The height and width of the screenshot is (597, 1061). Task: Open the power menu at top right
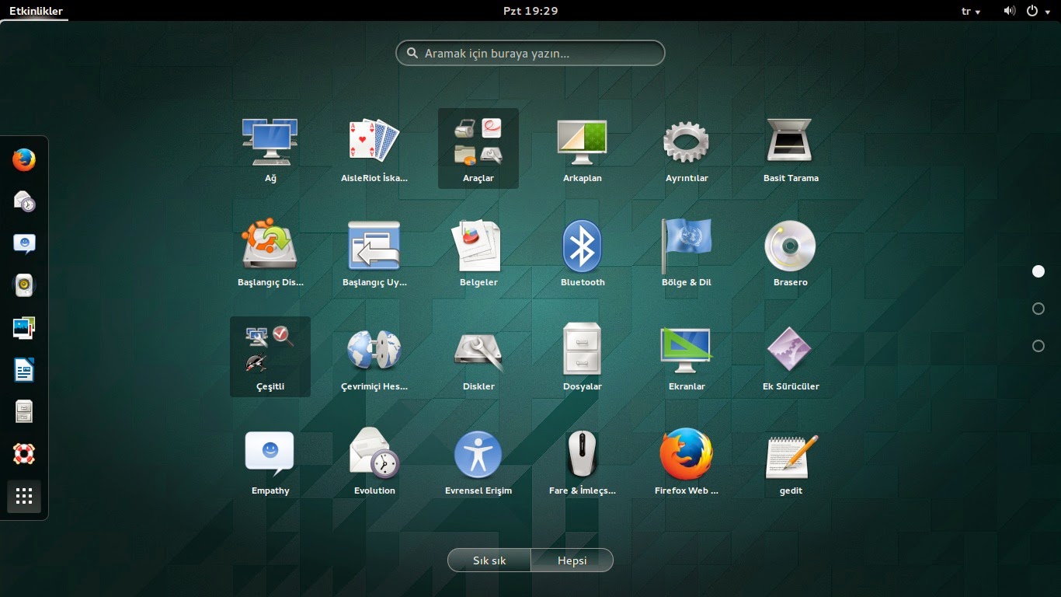1038,11
